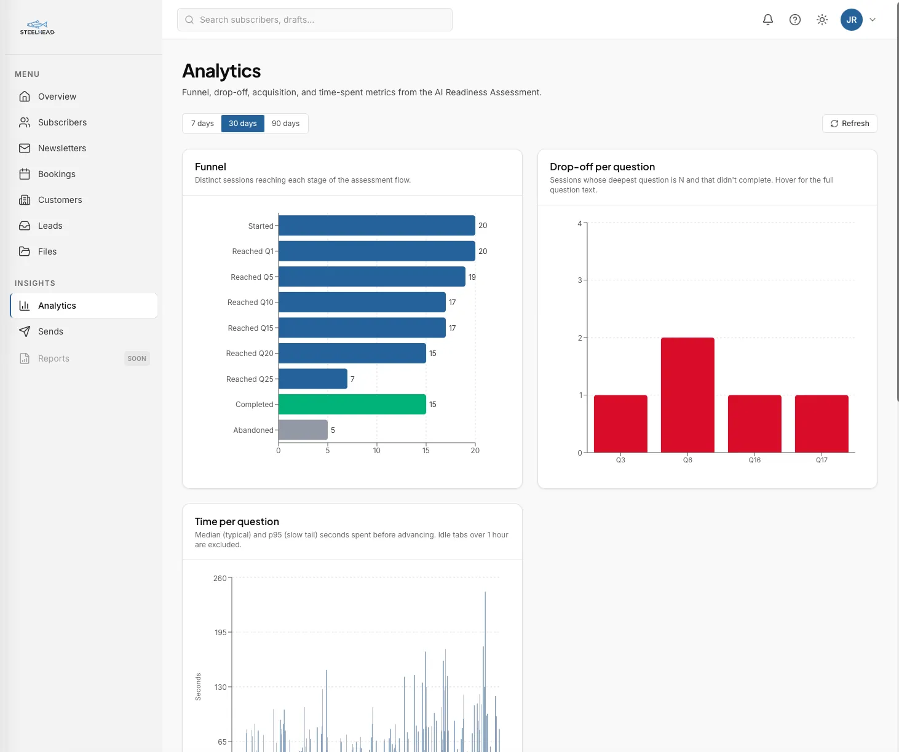The image size is (899, 752).
Task: Click the 'Reached Q25' axis label
Action: 250,379
